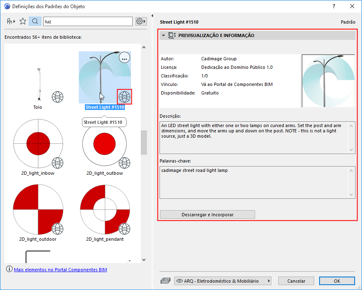Open the folder view chair icon dropdown
The image size is (362, 290).
click(11, 22)
